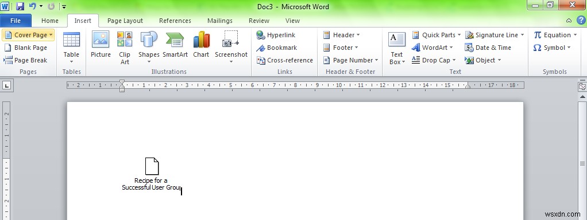Save the document from Quick Access Toolbar
This screenshot has height=220, width=587.
(20, 6)
